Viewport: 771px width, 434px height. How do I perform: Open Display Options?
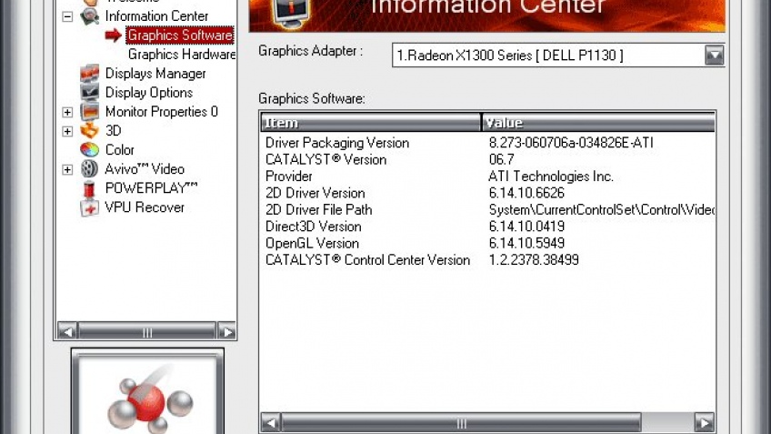tap(149, 93)
